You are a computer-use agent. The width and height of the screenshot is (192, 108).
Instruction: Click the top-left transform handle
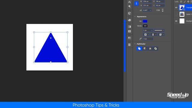34,32
